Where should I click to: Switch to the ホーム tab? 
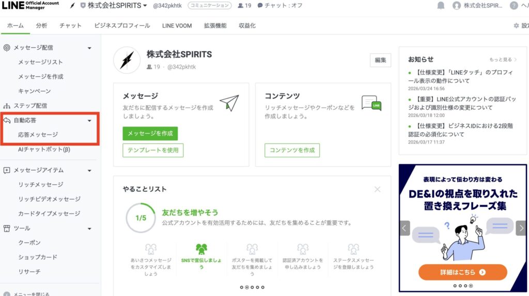coord(15,26)
